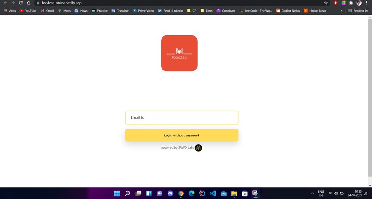
Task: Open the Apps bookmark
Action: tap(10, 11)
